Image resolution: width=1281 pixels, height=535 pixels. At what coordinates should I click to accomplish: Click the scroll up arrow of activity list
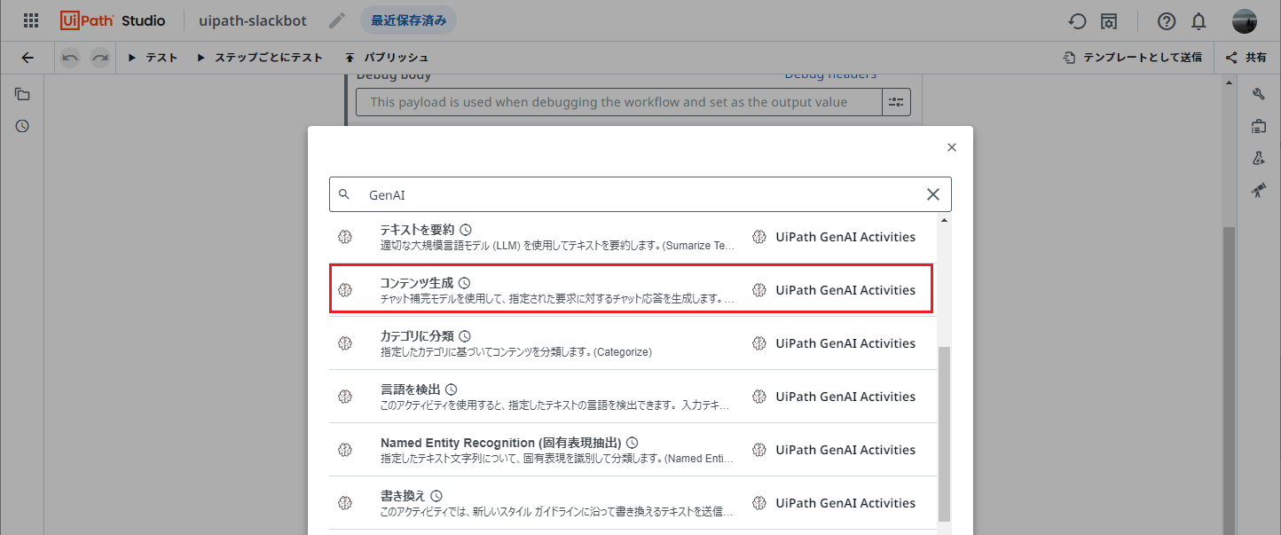[x=944, y=219]
